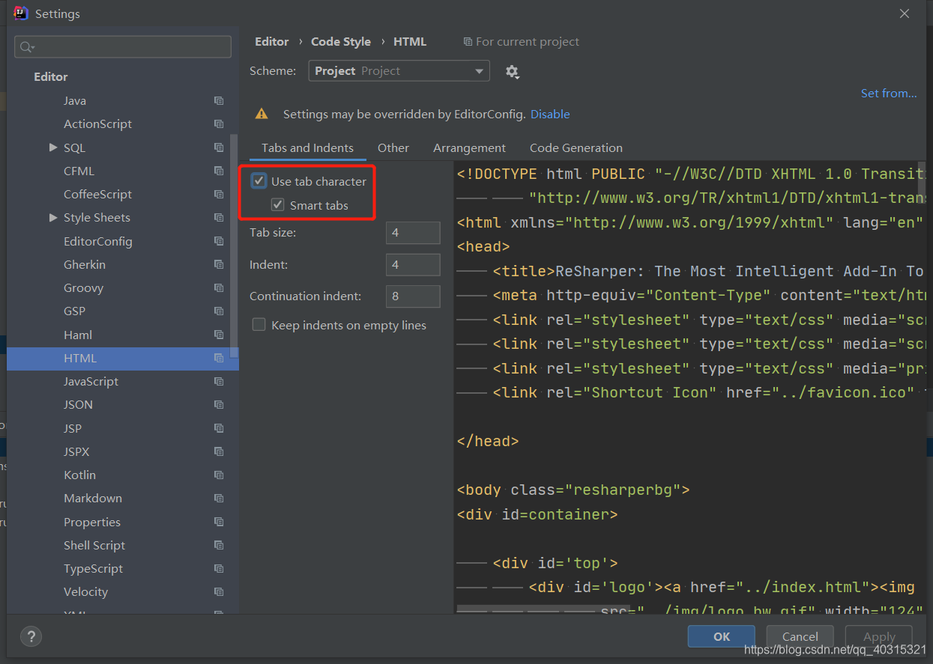Select TypeScript in the settings tree
The height and width of the screenshot is (664, 933).
point(93,569)
